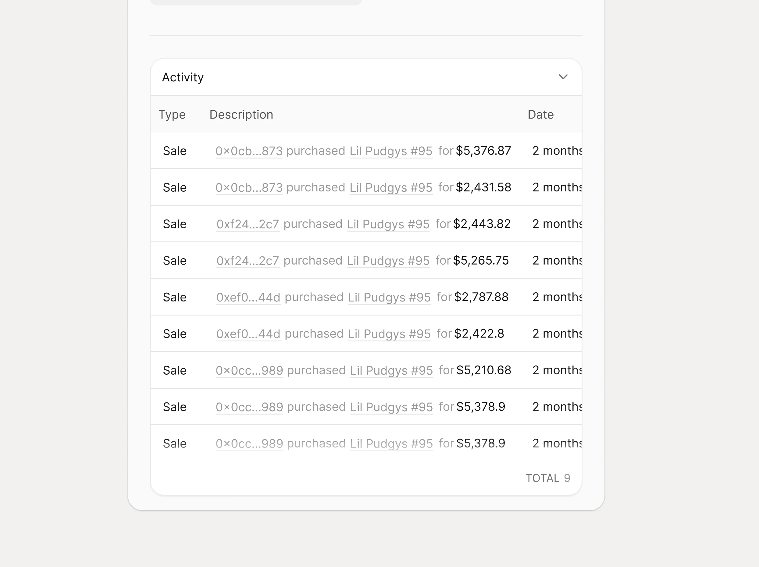759x567 pixels.
Task: Collapse the Activity panel chevron
Action: click(563, 77)
